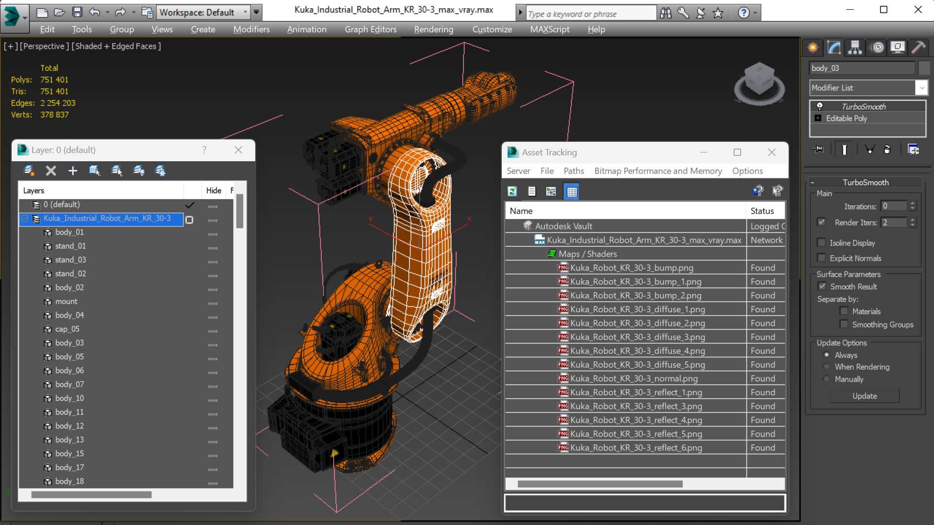
Task: Click the Hide column header in Layer panel
Action: (213, 190)
